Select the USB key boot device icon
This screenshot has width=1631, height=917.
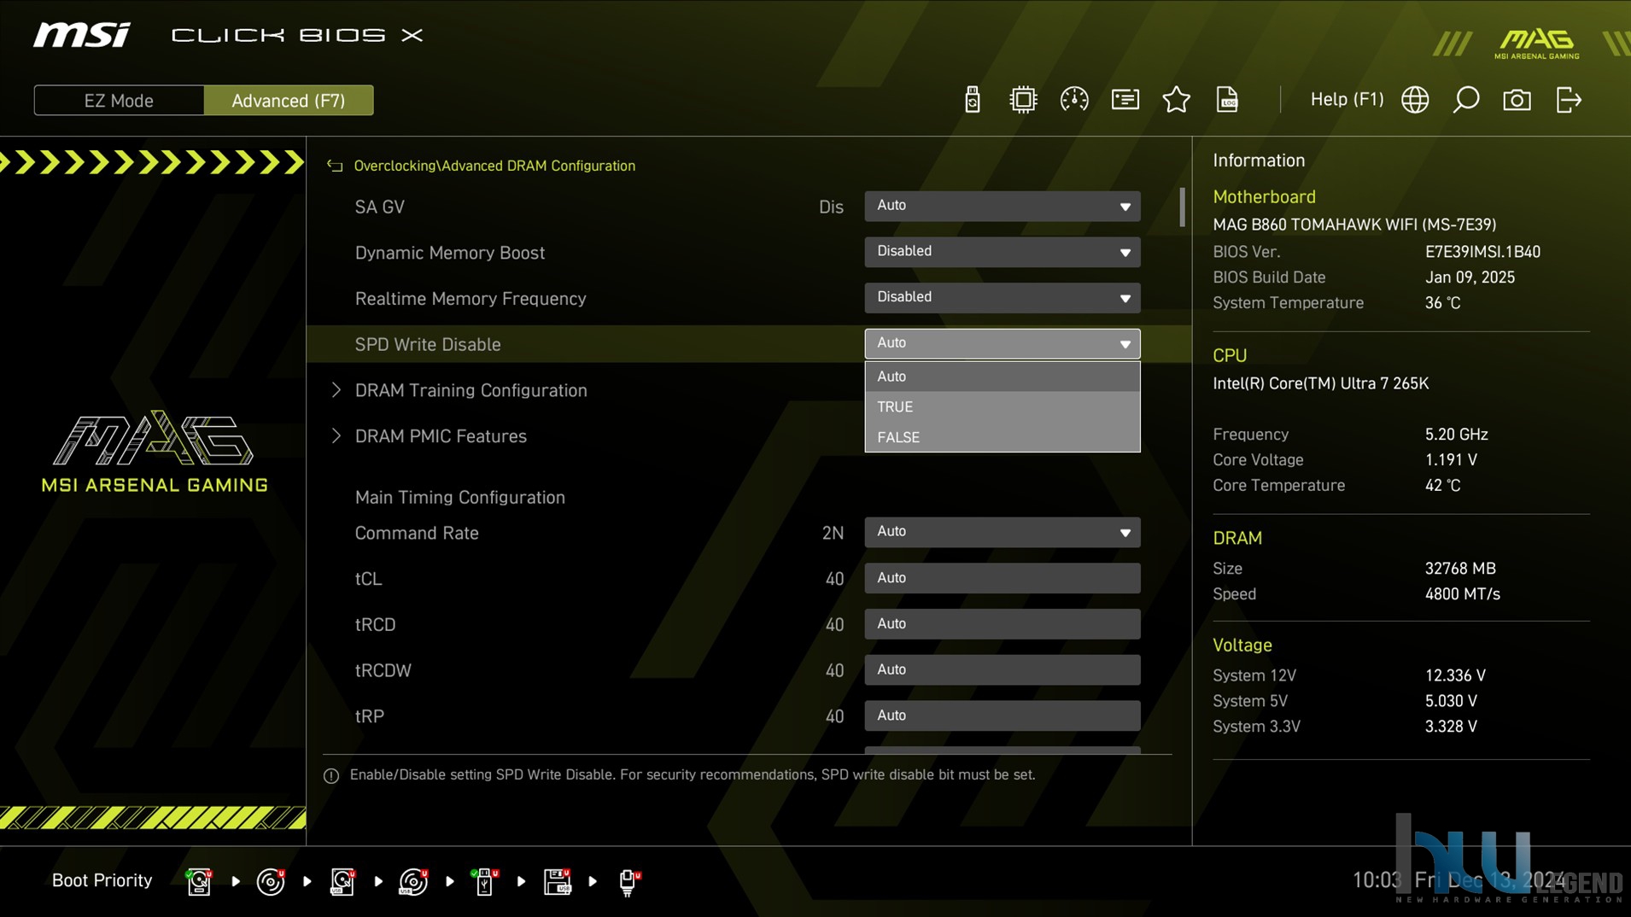pos(484,881)
